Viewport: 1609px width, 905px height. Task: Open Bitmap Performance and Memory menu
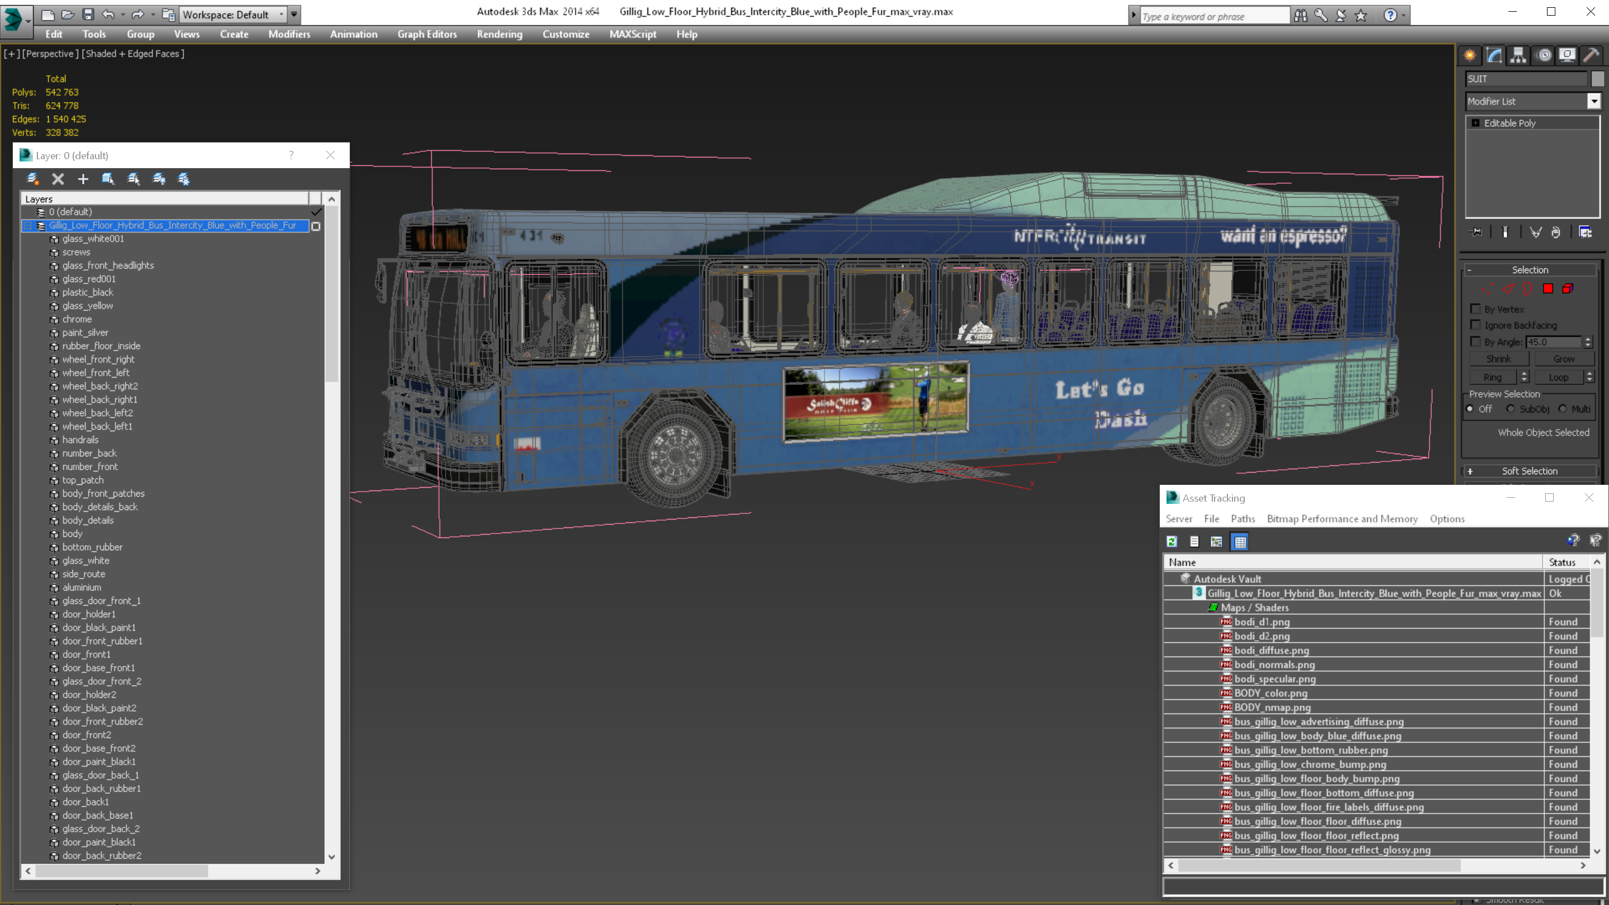click(1341, 518)
